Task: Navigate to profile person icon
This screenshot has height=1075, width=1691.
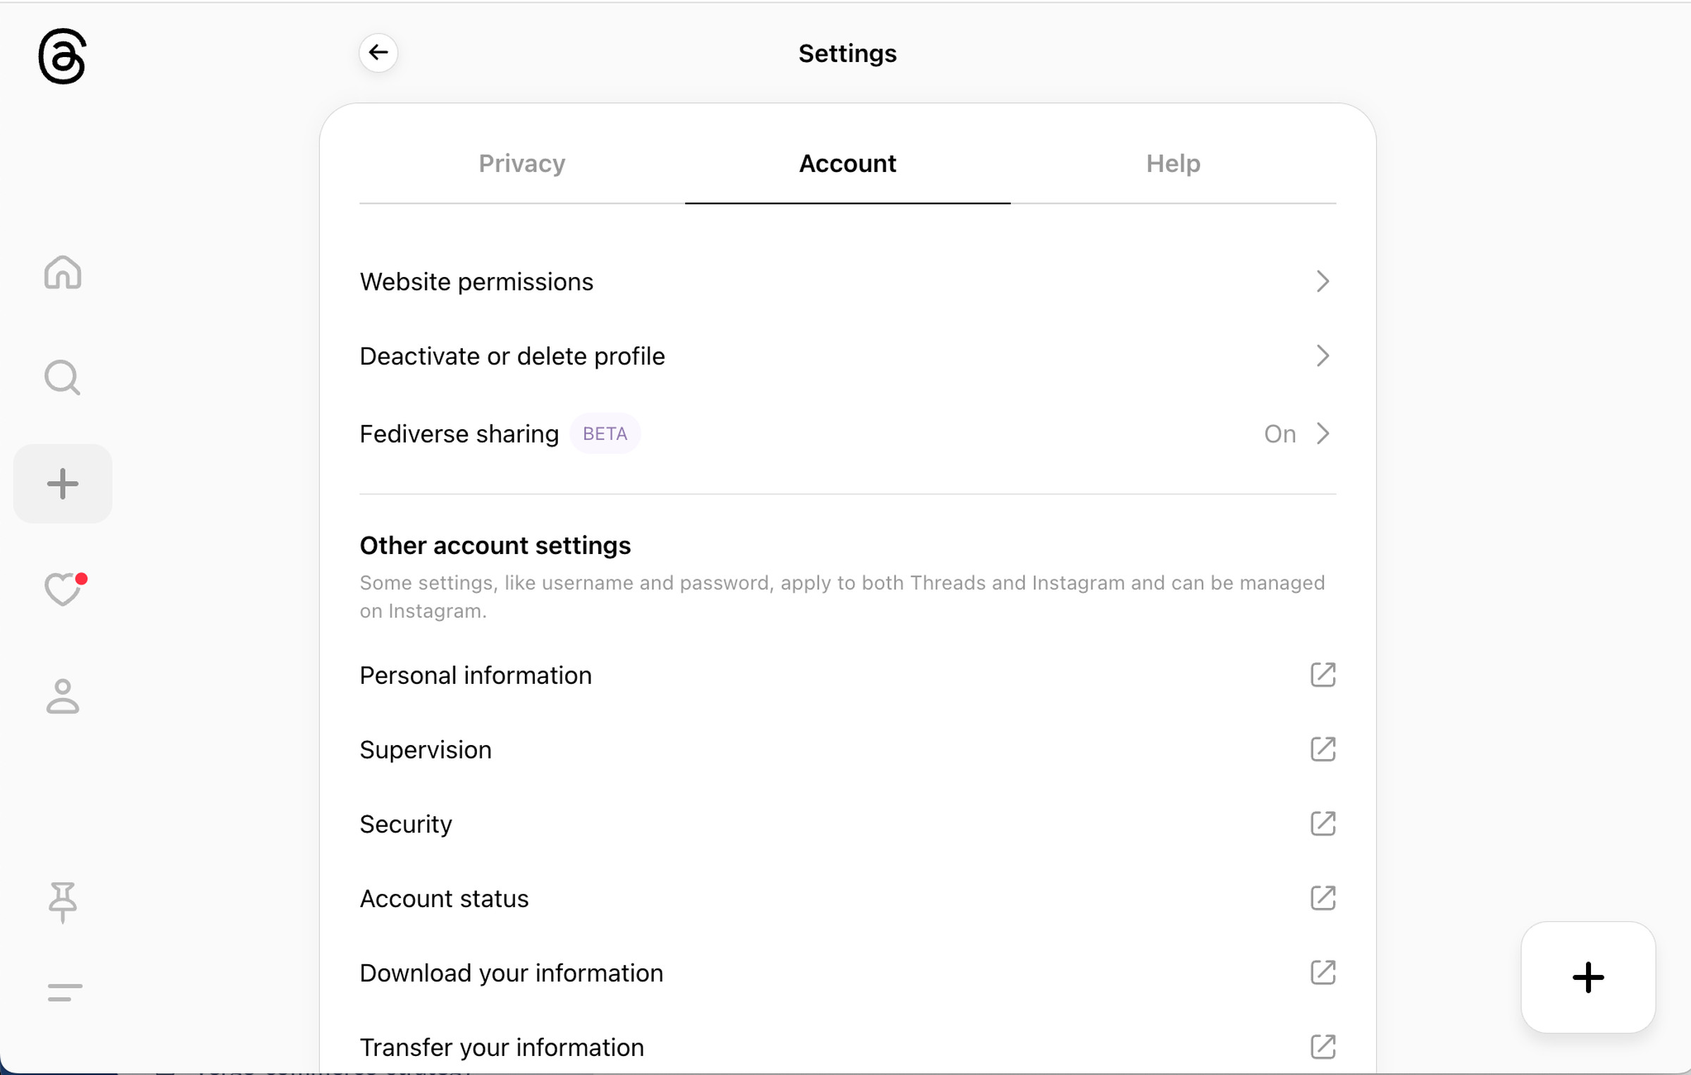Action: coord(63,694)
